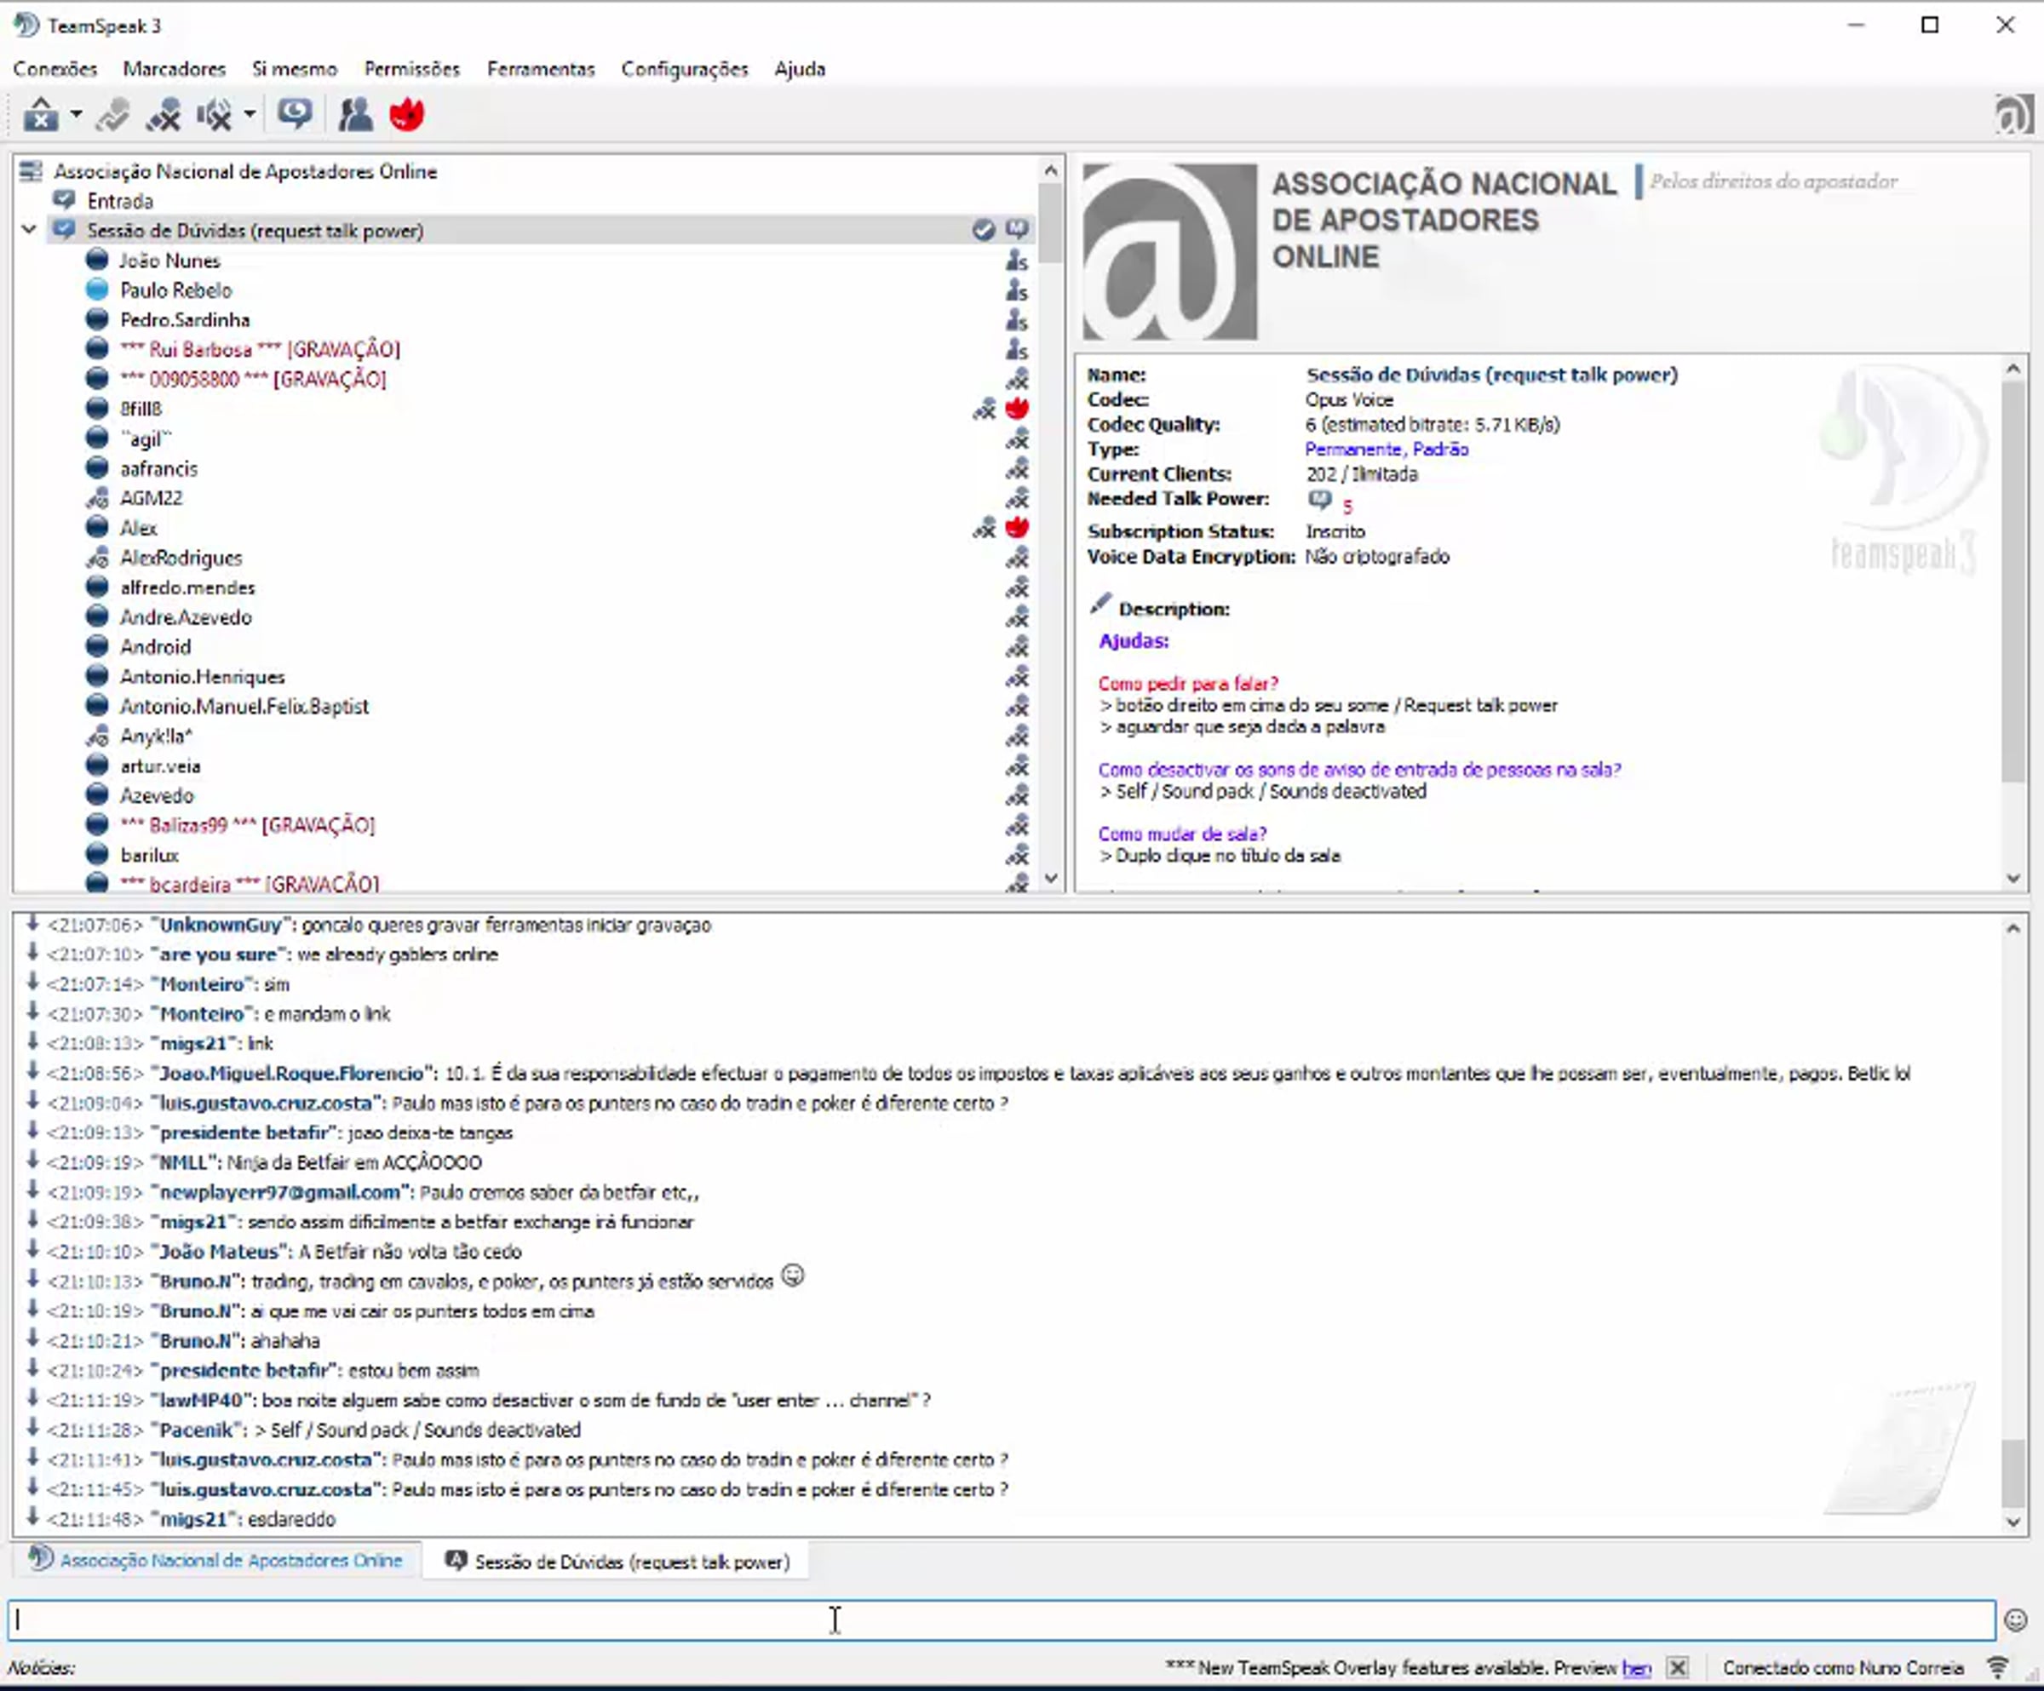This screenshot has height=1691, width=2044.
Task: Click the status icon beside João Nunes
Action: (x=96, y=261)
